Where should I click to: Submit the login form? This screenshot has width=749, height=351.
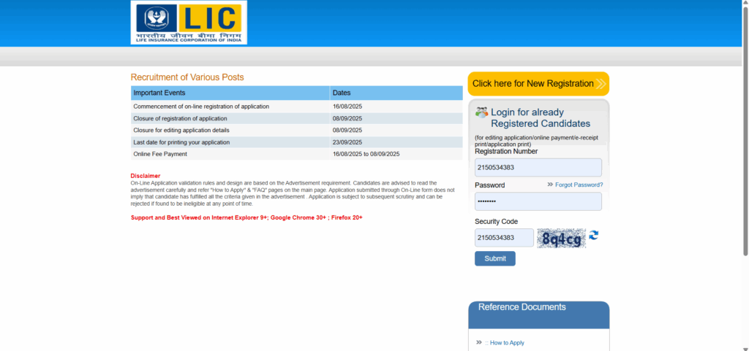[495, 258]
